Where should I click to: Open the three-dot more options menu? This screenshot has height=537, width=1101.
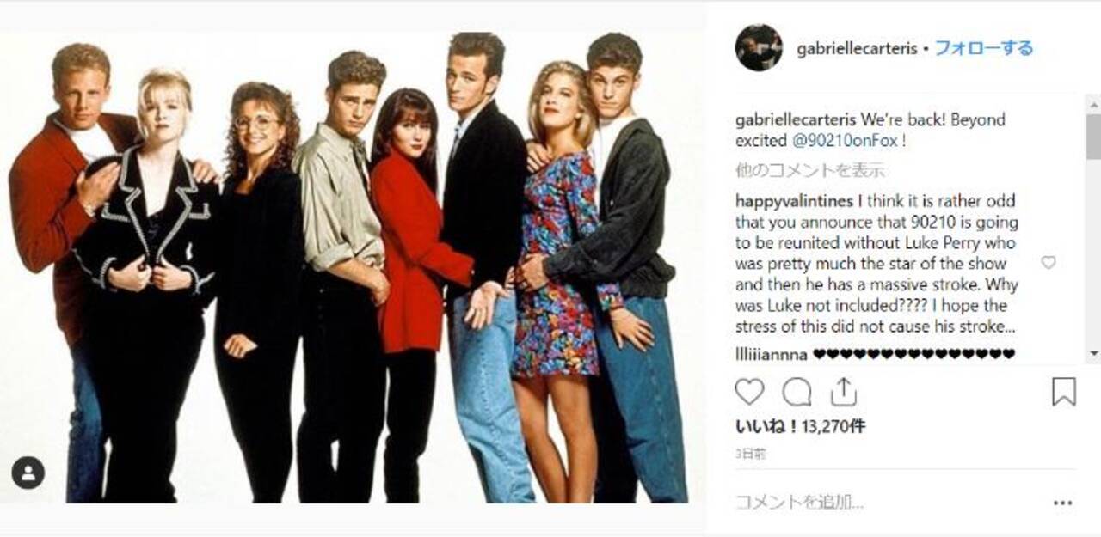tap(1063, 503)
